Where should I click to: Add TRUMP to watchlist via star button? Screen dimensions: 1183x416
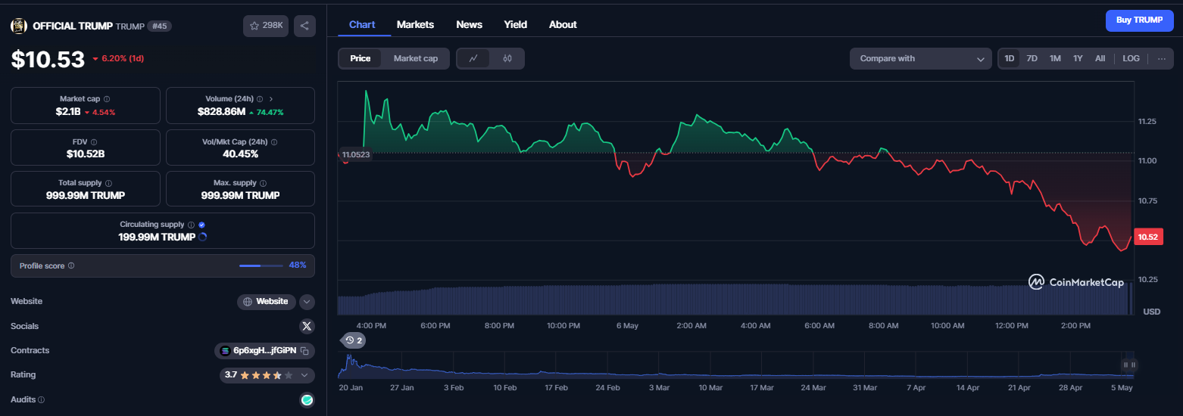pos(266,26)
